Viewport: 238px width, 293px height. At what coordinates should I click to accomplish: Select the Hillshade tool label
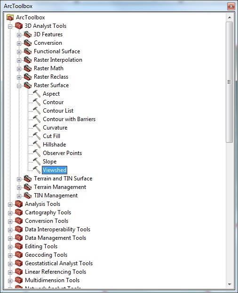[54, 145]
